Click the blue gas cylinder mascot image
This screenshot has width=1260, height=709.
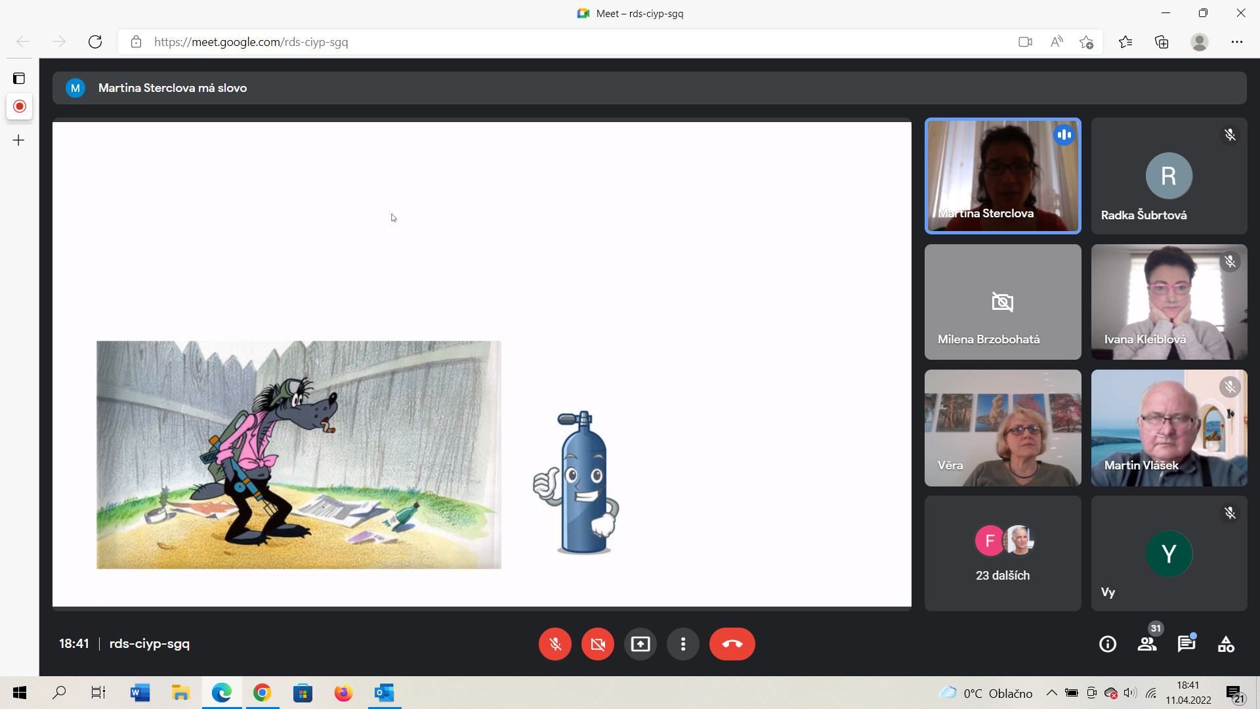(x=577, y=483)
